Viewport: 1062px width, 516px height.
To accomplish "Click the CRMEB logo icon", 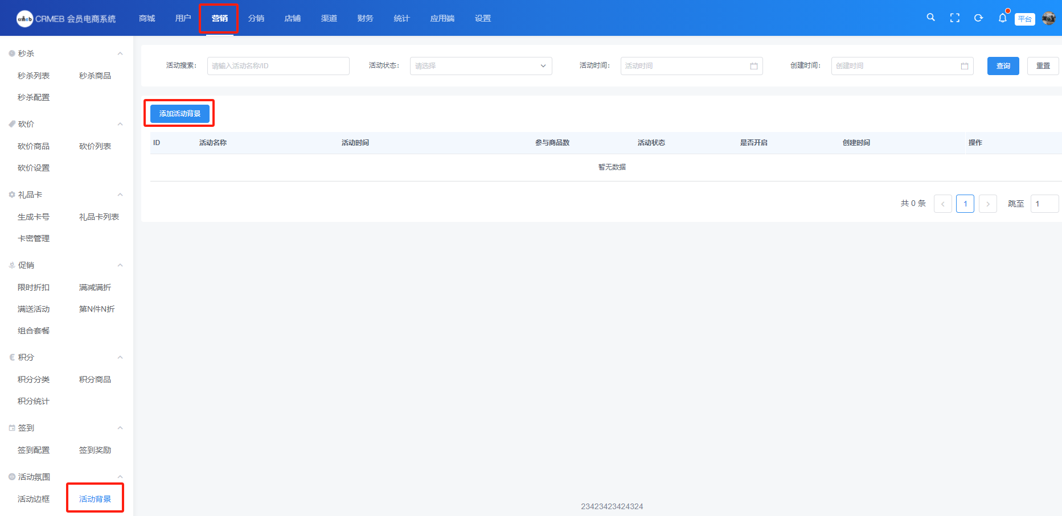I will pyautogui.click(x=24, y=19).
